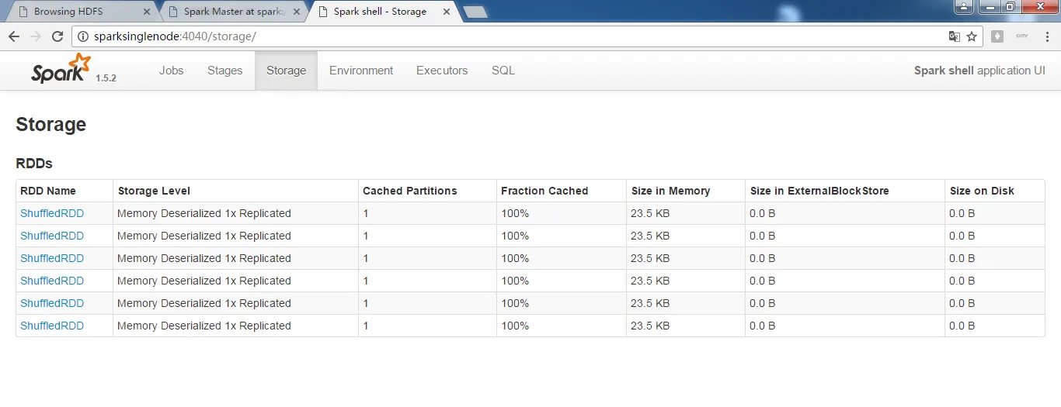Reload the Spark storage page
Image resolution: width=1061 pixels, height=407 pixels.
tap(57, 36)
